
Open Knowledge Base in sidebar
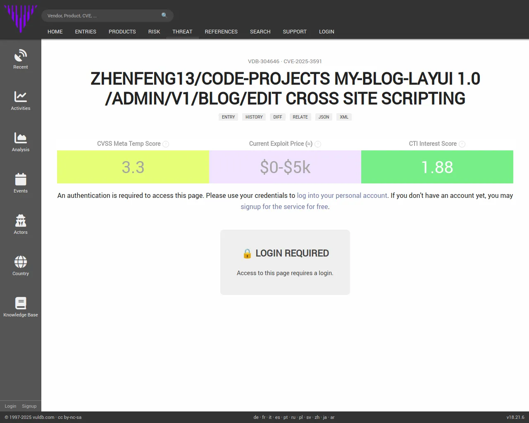point(21,307)
